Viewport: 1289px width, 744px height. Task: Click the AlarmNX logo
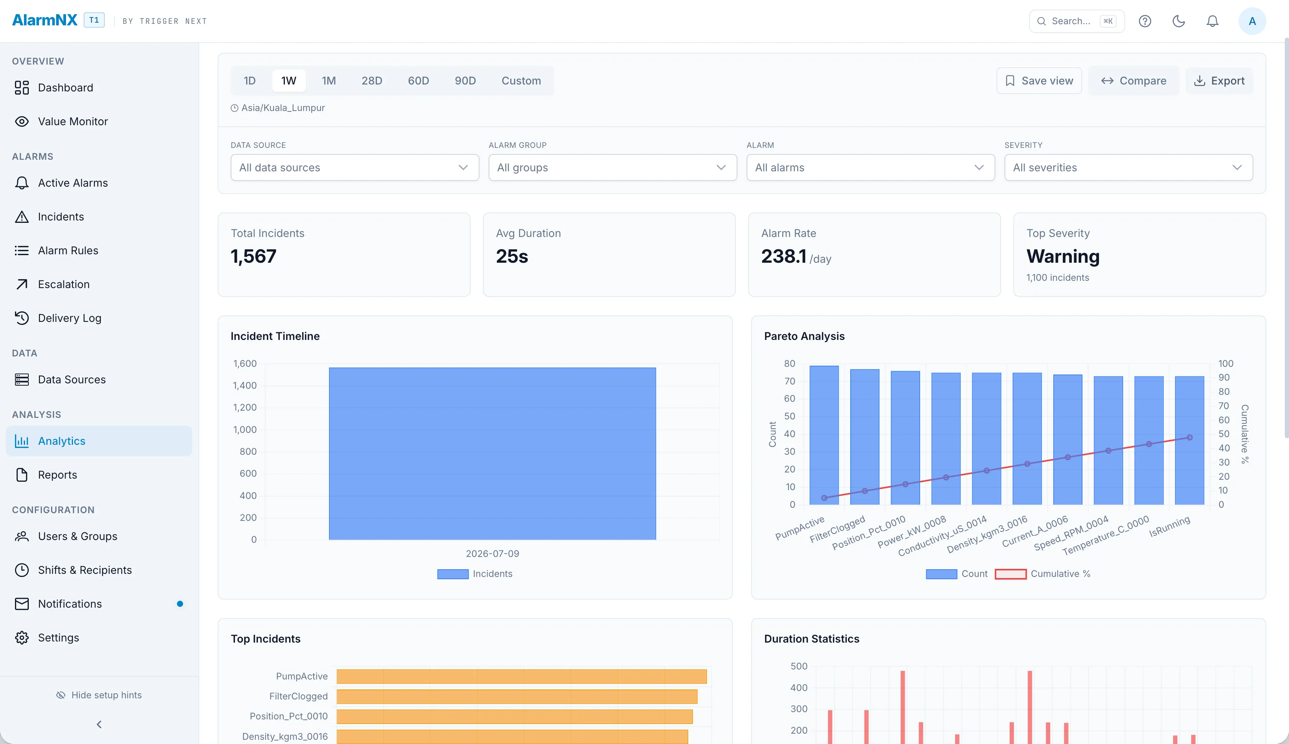click(45, 20)
